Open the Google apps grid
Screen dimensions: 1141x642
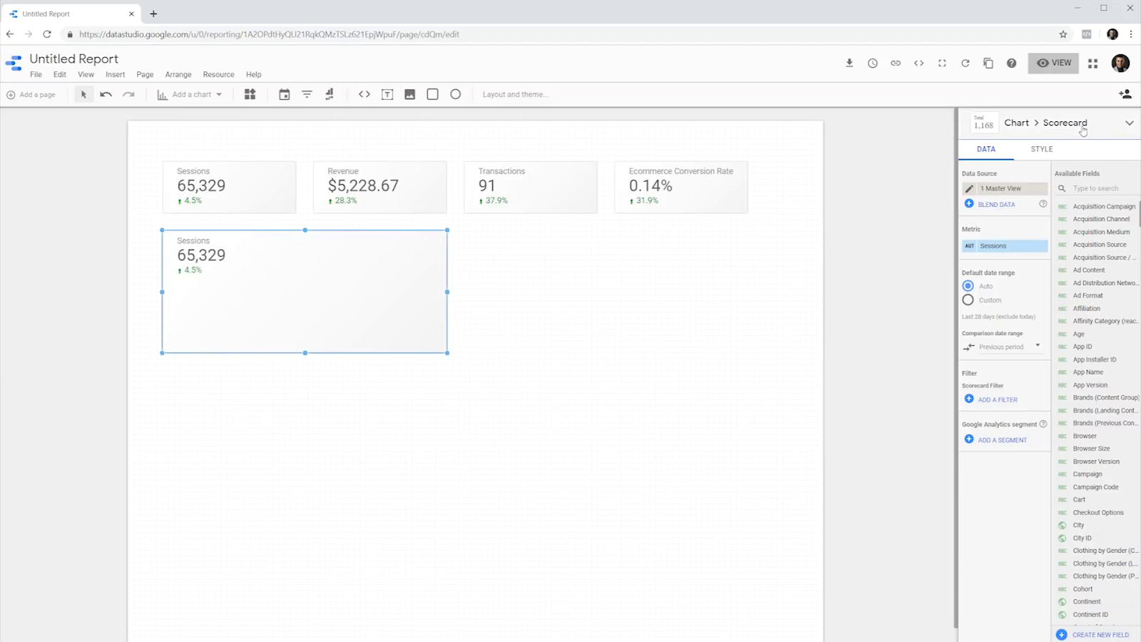(1093, 63)
